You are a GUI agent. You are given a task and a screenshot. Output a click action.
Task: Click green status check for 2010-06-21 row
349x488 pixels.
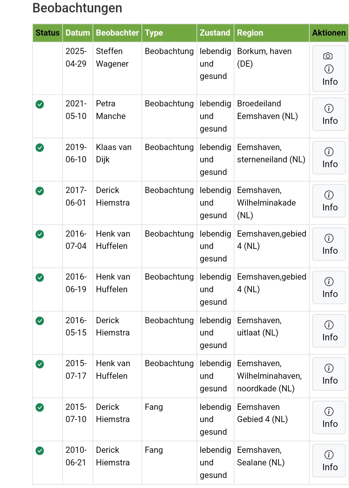point(40,451)
